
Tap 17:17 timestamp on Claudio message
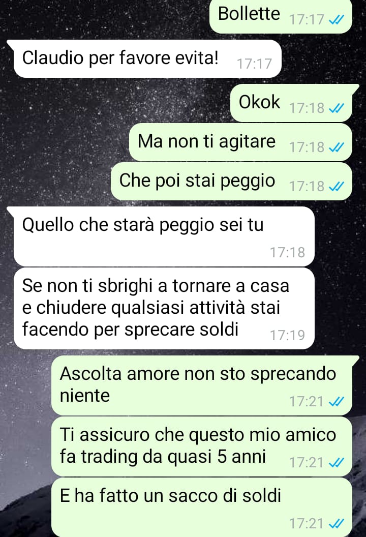254,64
